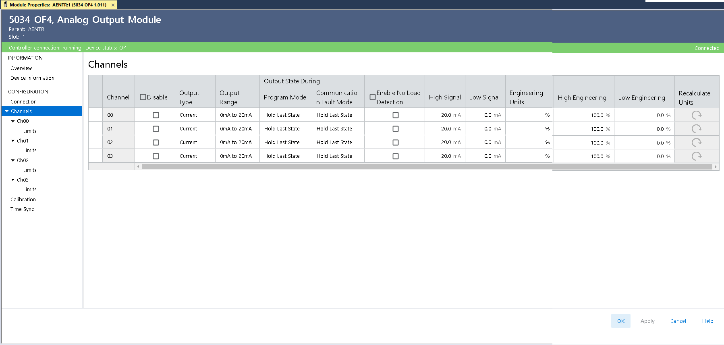Check Disable for channel 02

(x=156, y=143)
